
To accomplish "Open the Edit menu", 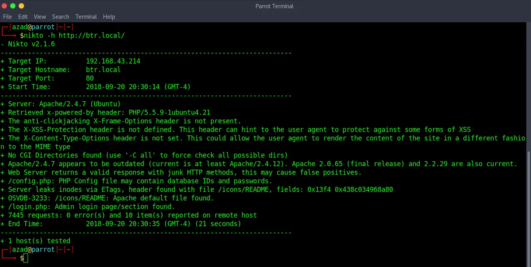I will click(23, 17).
